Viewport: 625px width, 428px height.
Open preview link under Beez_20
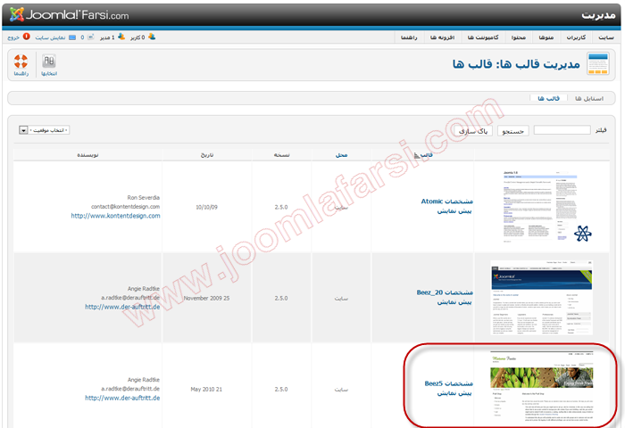[454, 302]
